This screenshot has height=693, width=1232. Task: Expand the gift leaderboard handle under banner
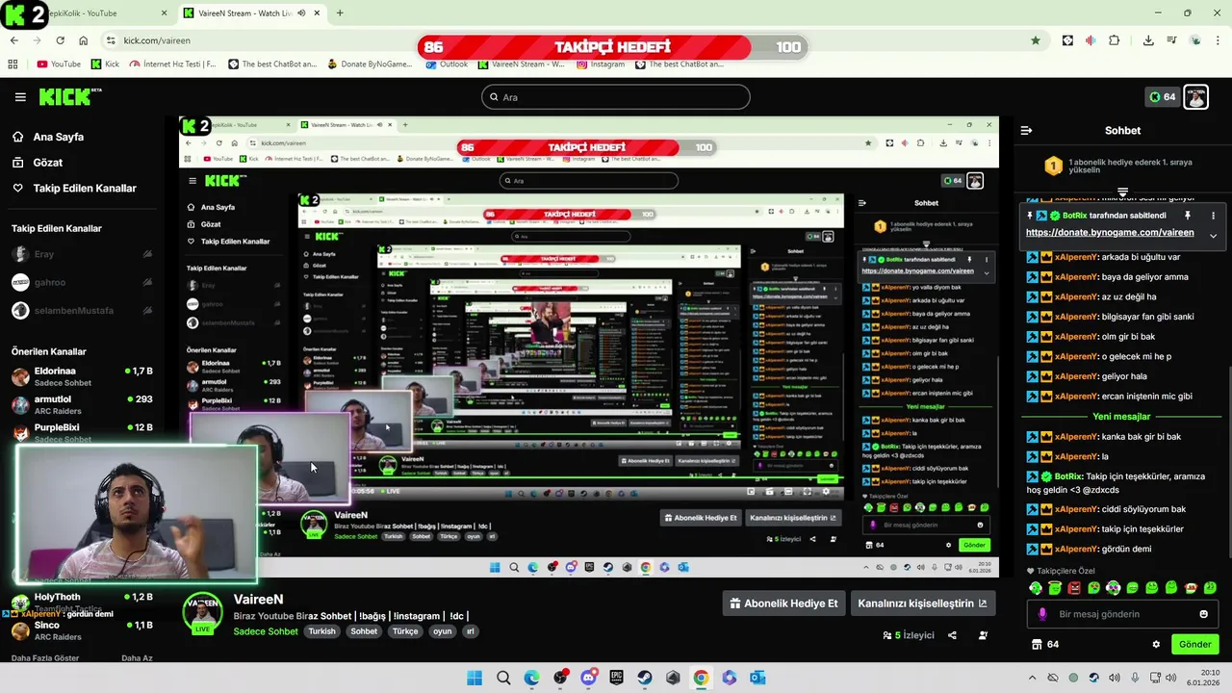tap(1122, 192)
